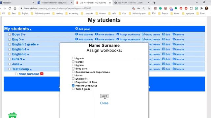Open Group results icon for Eng 5
The height and width of the screenshot is (118, 211).
click(x=143, y=39)
